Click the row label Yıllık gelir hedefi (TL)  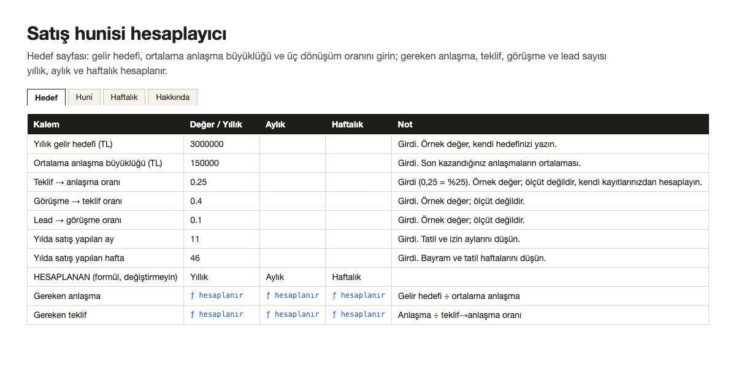coord(73,144)
